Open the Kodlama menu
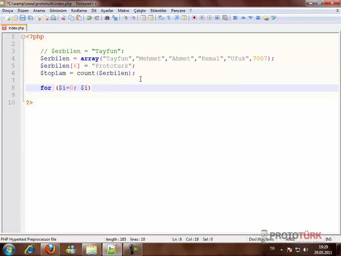 point(79,10)
